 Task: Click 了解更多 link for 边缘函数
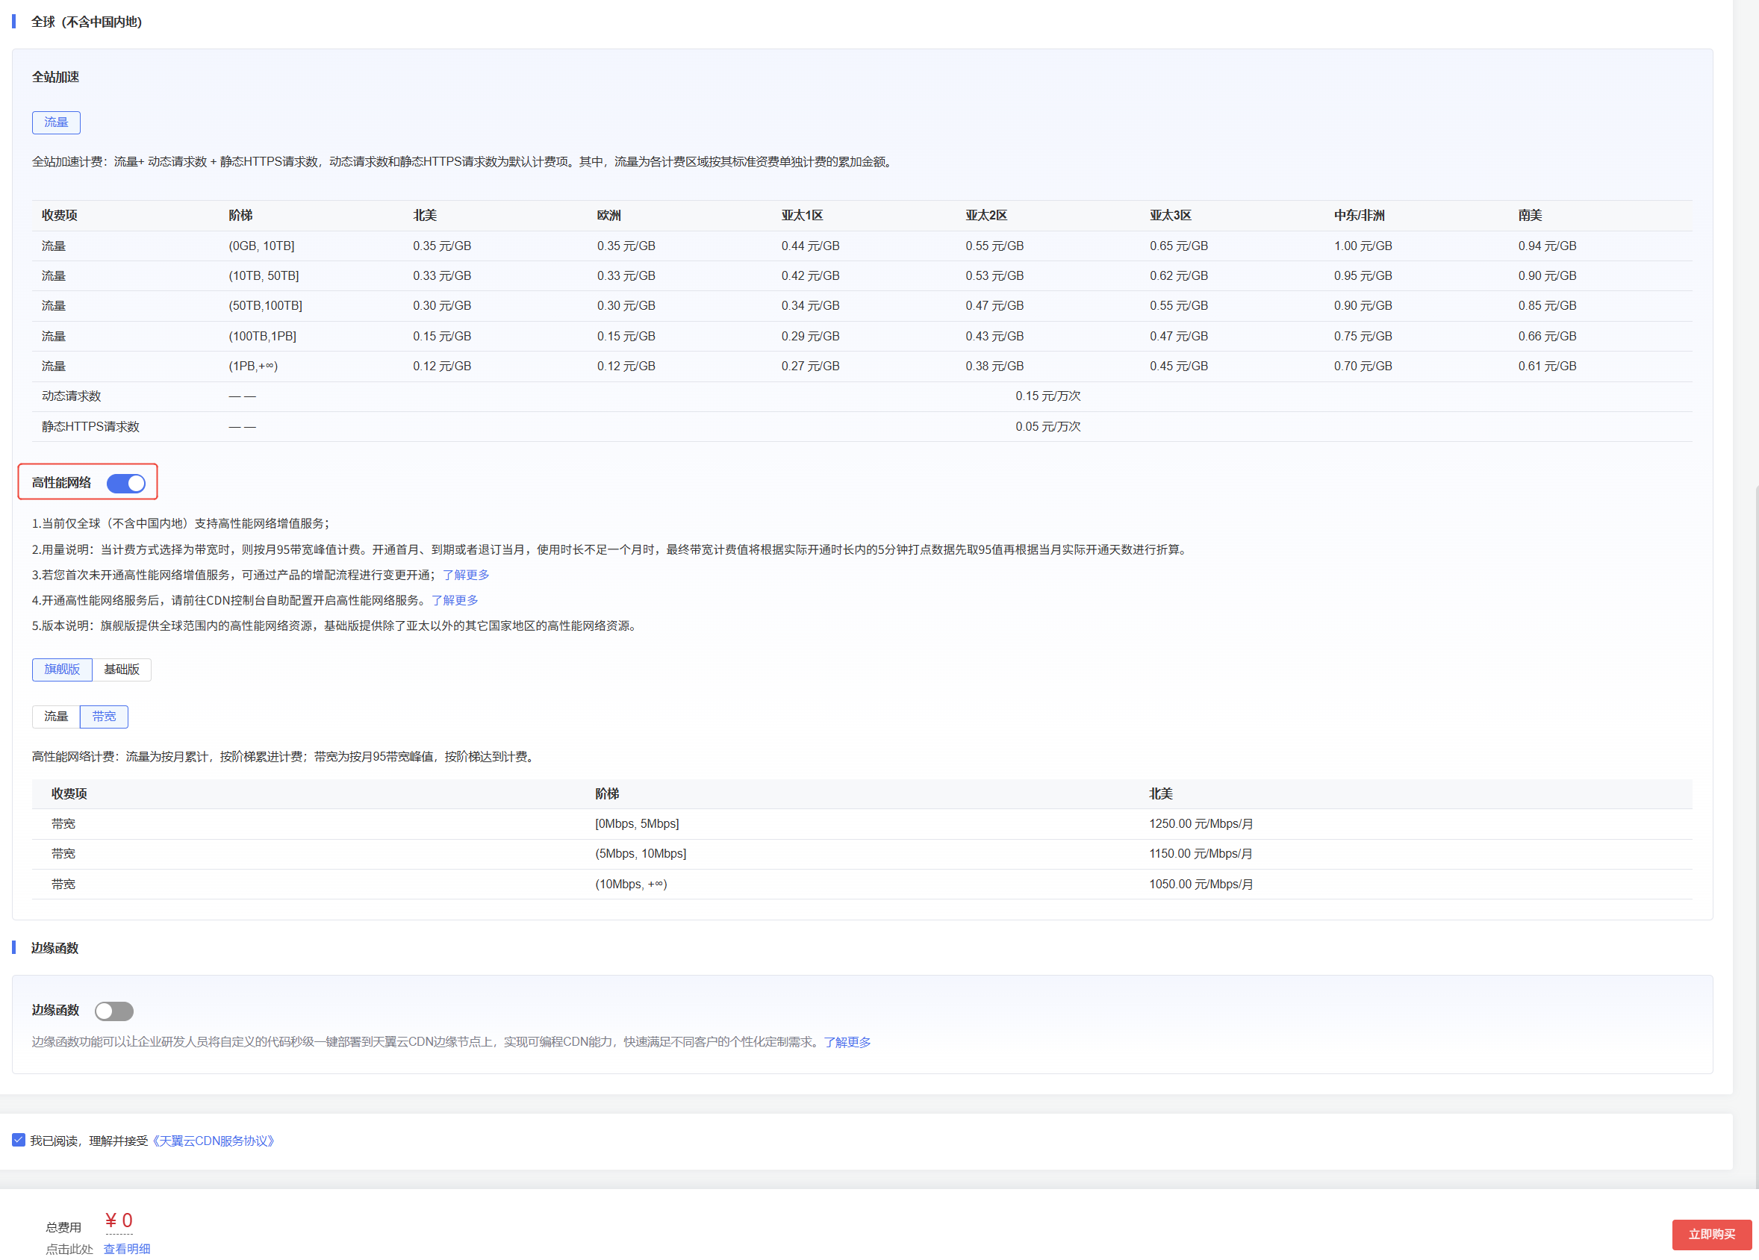click(847, 1042)
